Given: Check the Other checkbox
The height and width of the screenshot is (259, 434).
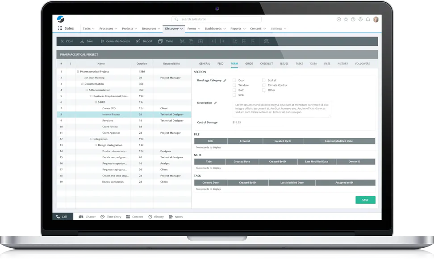Looking at the screenshot, I should pyautogui.click(x=263, y=90).
